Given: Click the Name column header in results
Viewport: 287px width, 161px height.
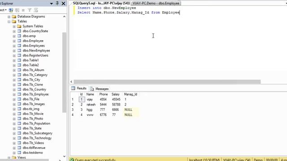Looking at the screenshot, I should click(90, 94).
